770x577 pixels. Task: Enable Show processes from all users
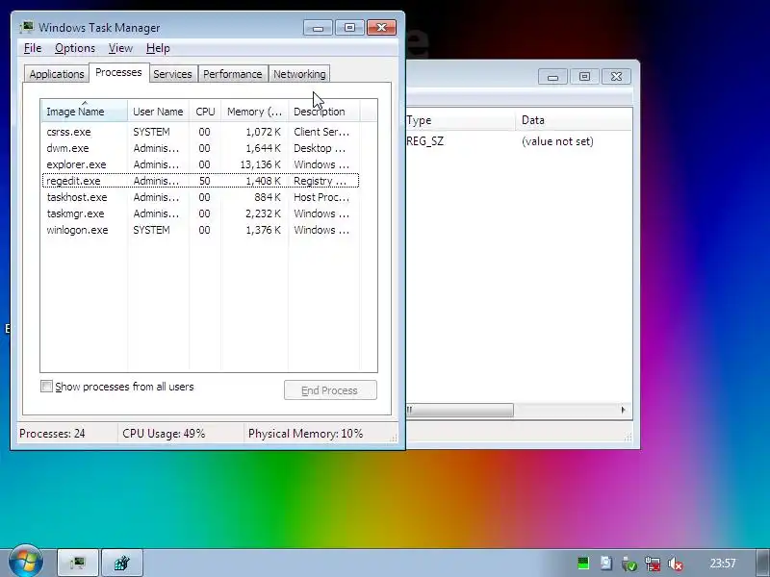coord(46,387)
